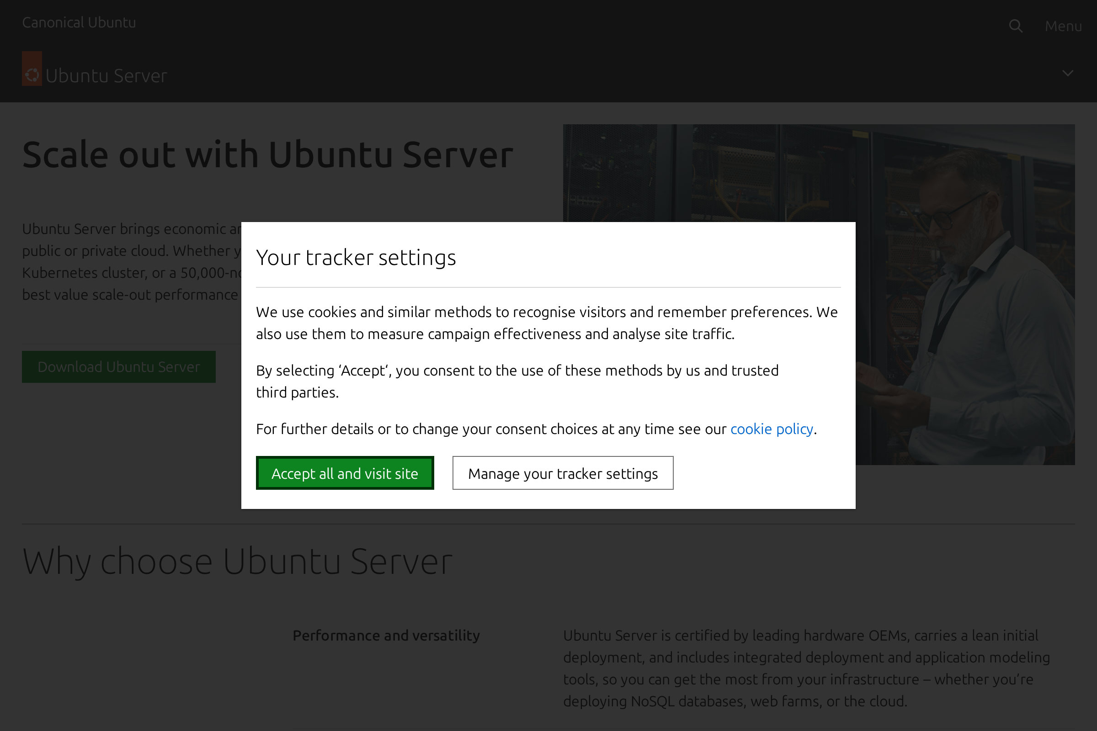Open "Manage your tracker settings"

tap(563, 473)
